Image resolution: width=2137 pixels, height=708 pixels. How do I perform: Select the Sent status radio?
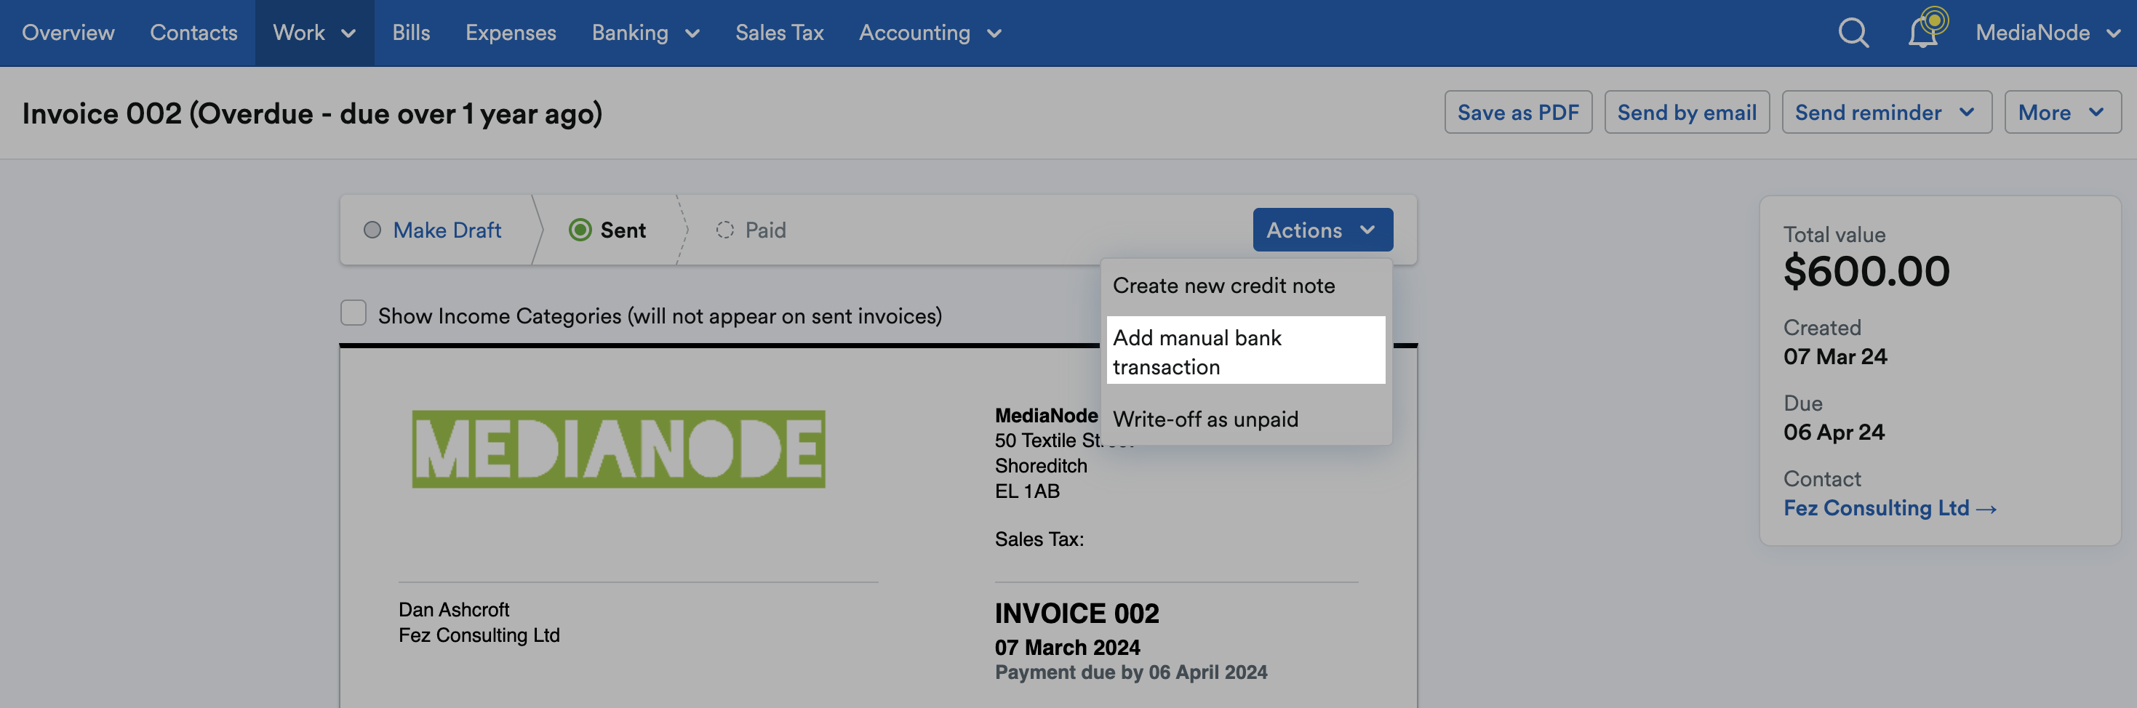click(x=580, y=230)
